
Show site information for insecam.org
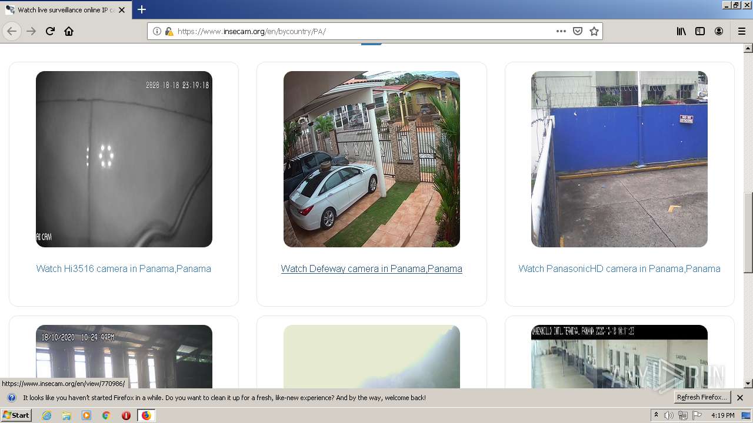click(x=157, y=31)
